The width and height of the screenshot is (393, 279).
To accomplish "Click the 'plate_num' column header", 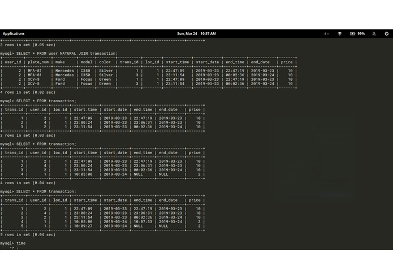I will [38, 62].
